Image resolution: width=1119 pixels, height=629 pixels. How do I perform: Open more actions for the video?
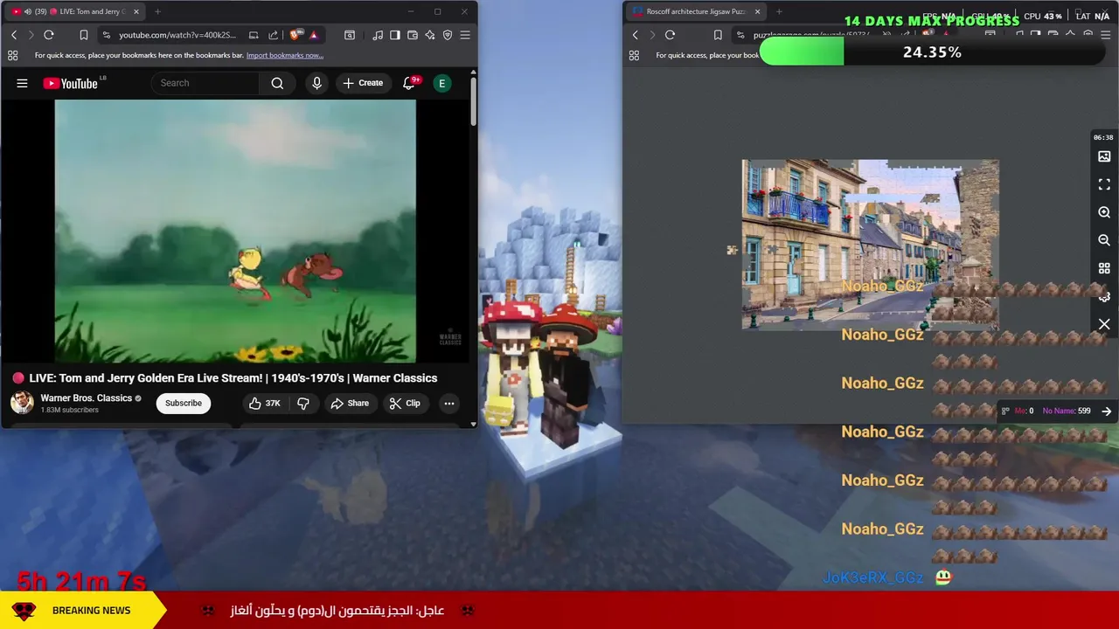448,403
